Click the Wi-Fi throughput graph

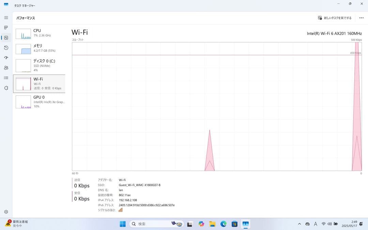[217, 107]
